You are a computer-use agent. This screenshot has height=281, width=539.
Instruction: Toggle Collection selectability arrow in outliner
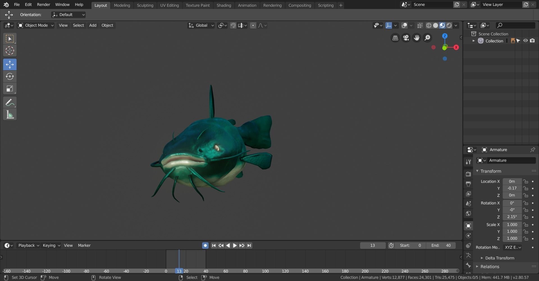tap(518, 41)
